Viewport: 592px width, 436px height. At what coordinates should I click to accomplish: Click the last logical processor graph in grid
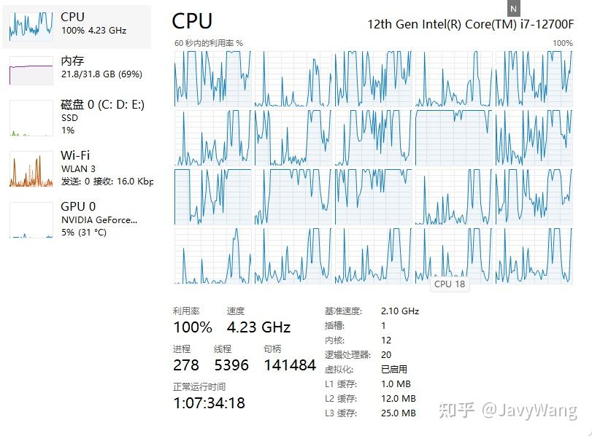[x=534, y=255]
